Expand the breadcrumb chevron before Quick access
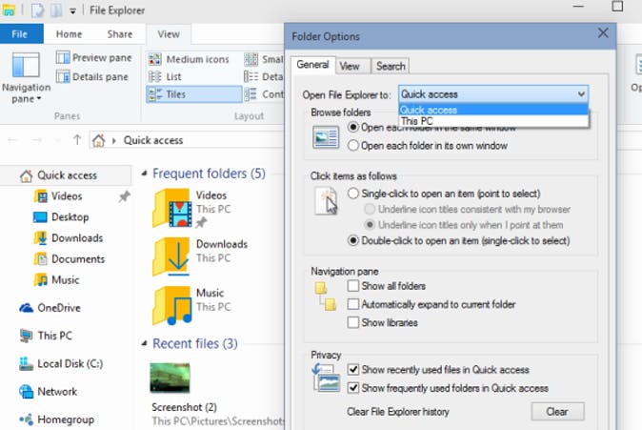The height and width of the screenshot is (430, 642). coord(114,140)
